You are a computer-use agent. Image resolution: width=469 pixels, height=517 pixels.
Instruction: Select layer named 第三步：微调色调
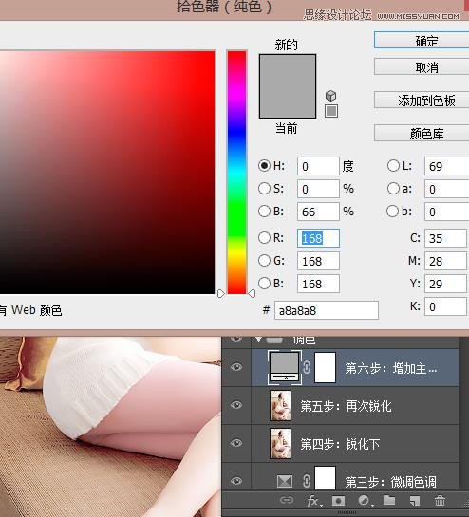(390, 482)
